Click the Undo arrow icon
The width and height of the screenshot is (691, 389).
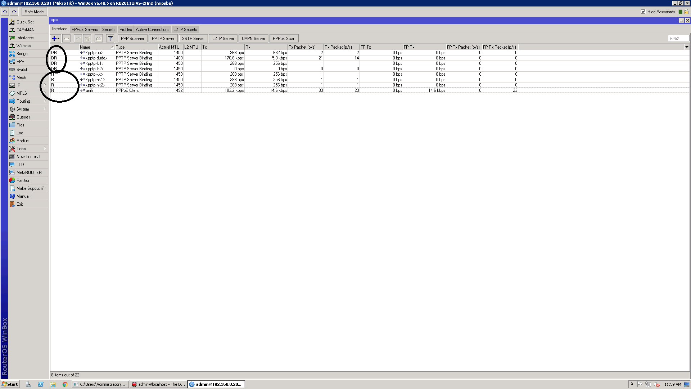(x=5, y=12)
